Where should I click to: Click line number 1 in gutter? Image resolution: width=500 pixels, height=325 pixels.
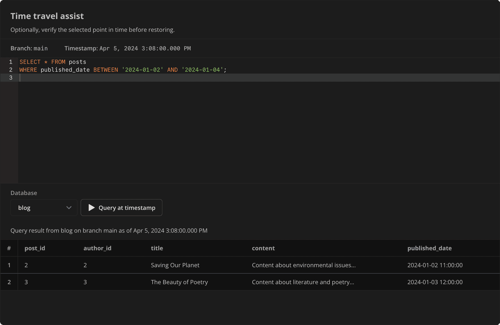(11, 62)
